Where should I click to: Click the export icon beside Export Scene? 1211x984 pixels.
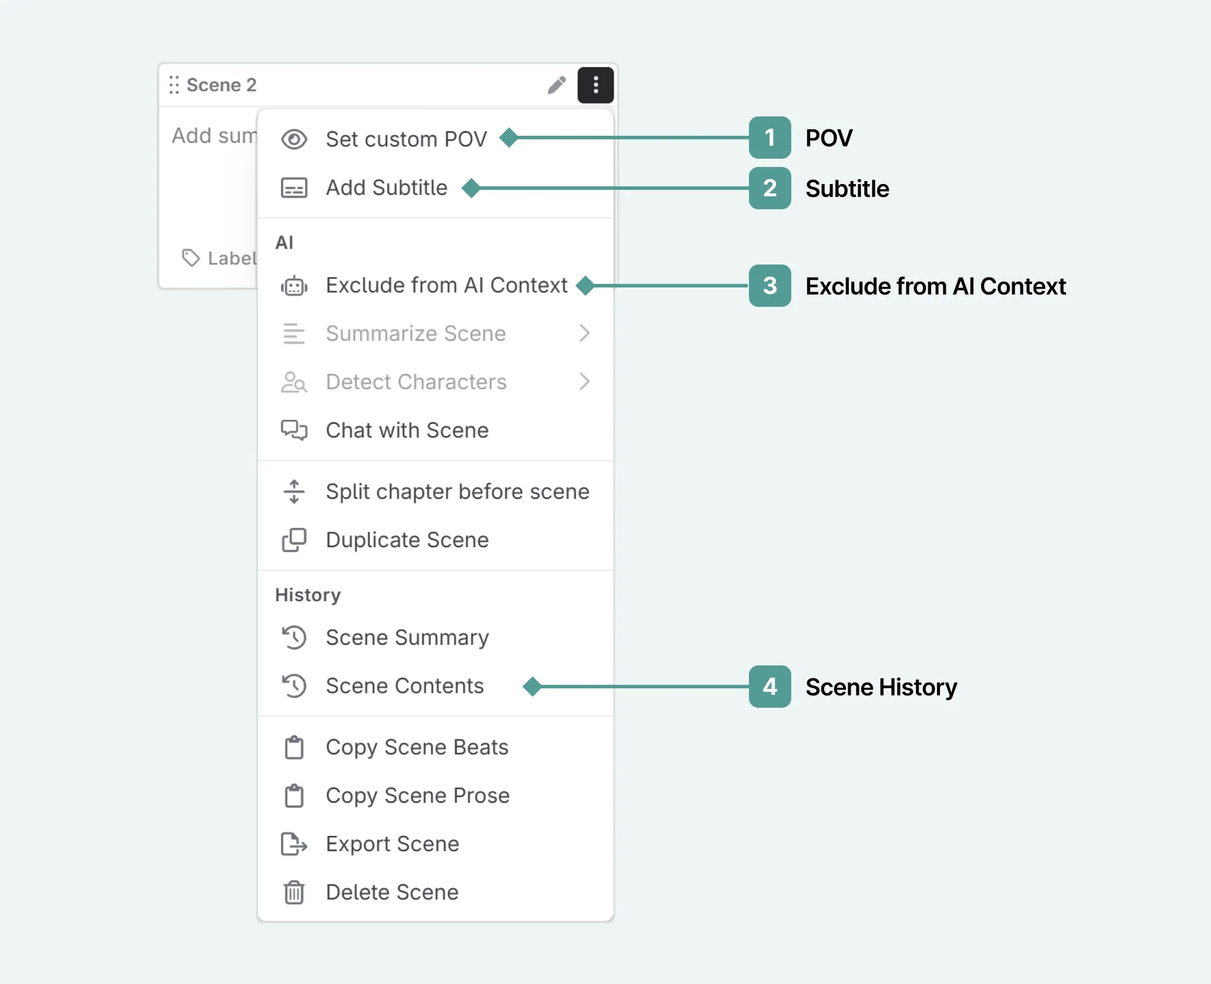(293, 845)
